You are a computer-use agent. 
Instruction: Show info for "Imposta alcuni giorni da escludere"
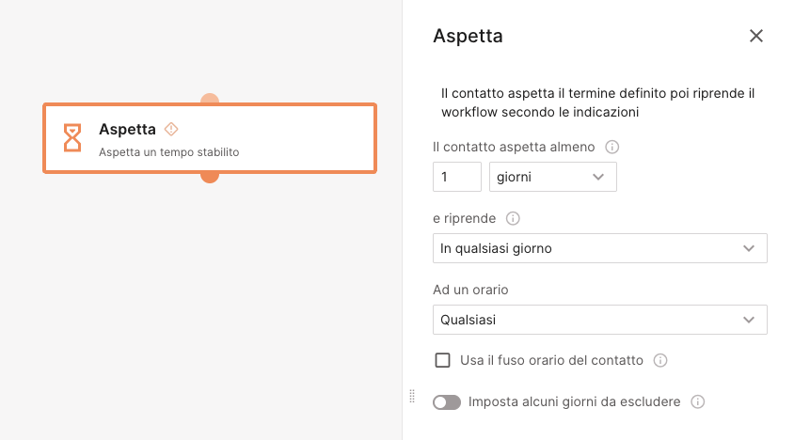(697, 401)
